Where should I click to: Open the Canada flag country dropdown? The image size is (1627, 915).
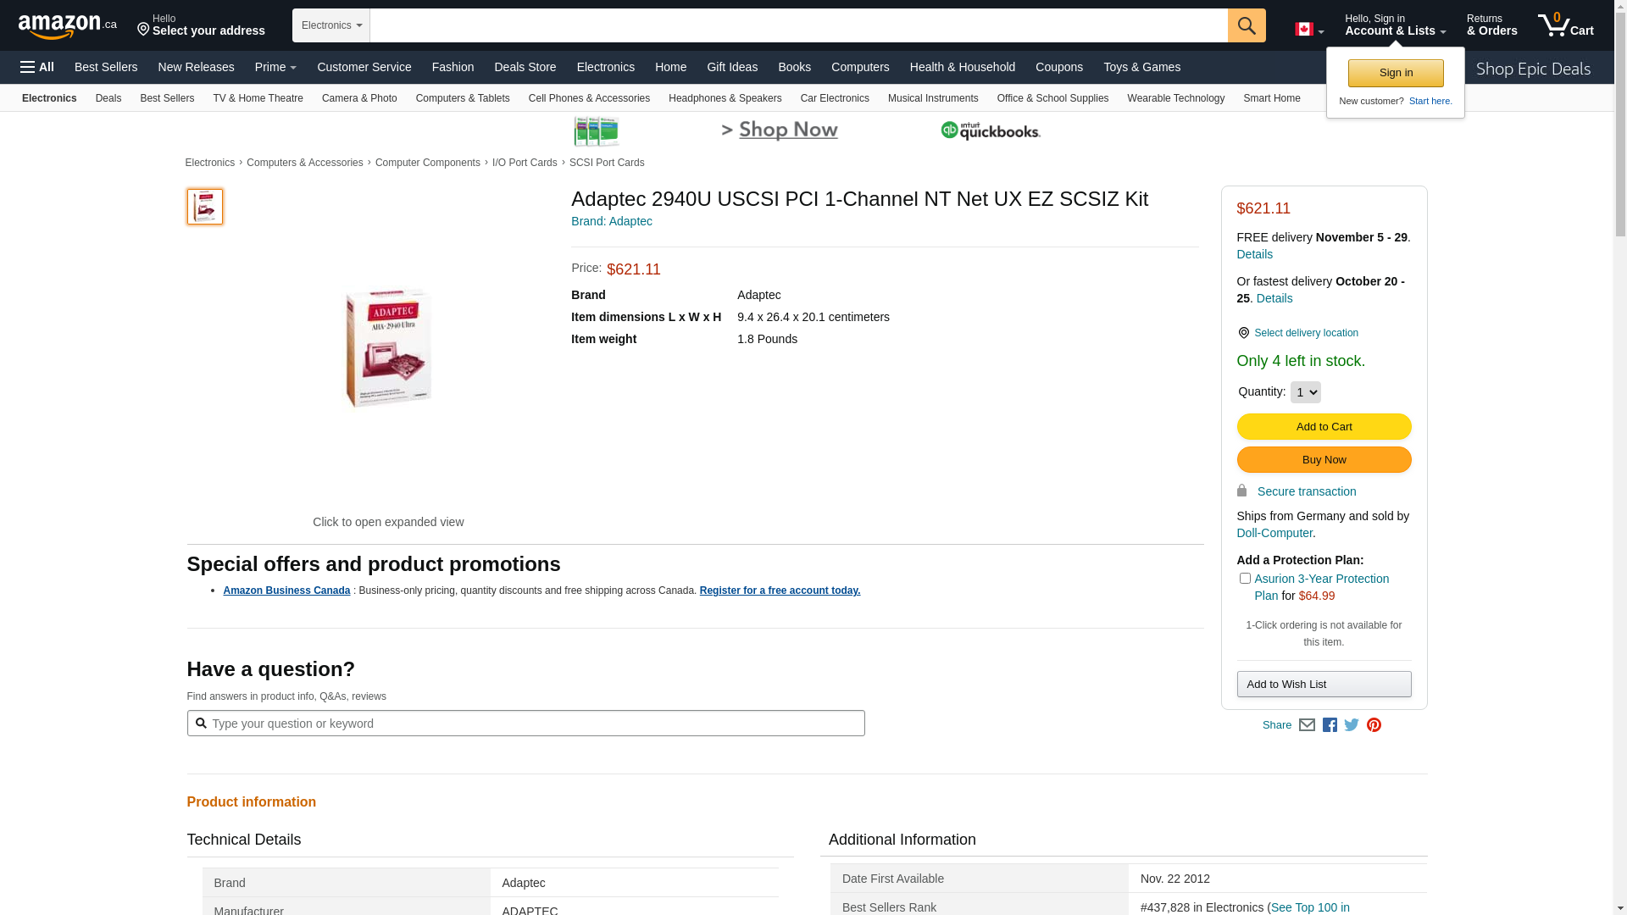click(x=1308, y=30)
